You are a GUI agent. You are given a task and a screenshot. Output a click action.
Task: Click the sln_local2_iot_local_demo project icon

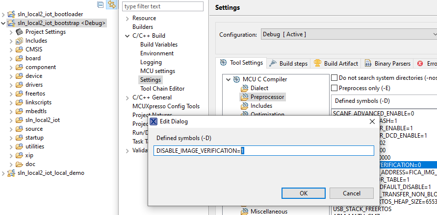coord(12,173)
